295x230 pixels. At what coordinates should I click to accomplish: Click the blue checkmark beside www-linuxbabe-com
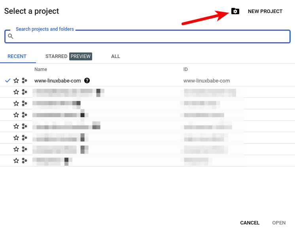[8, 80]
